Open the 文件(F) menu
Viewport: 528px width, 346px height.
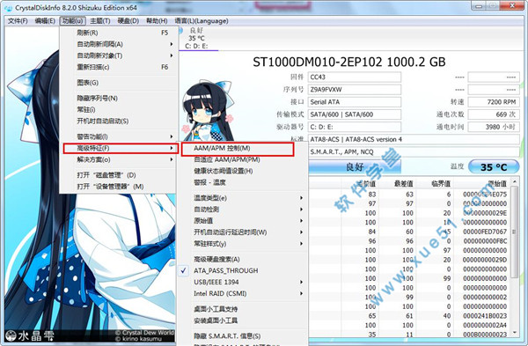(18, 21)
